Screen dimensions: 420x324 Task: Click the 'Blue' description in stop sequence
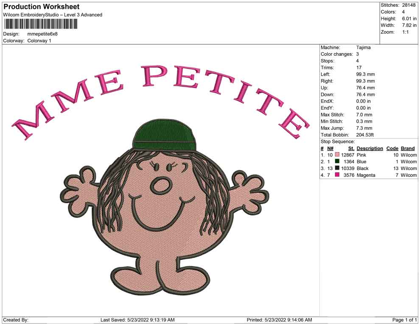pyautogui.click(x=361, y=162)
